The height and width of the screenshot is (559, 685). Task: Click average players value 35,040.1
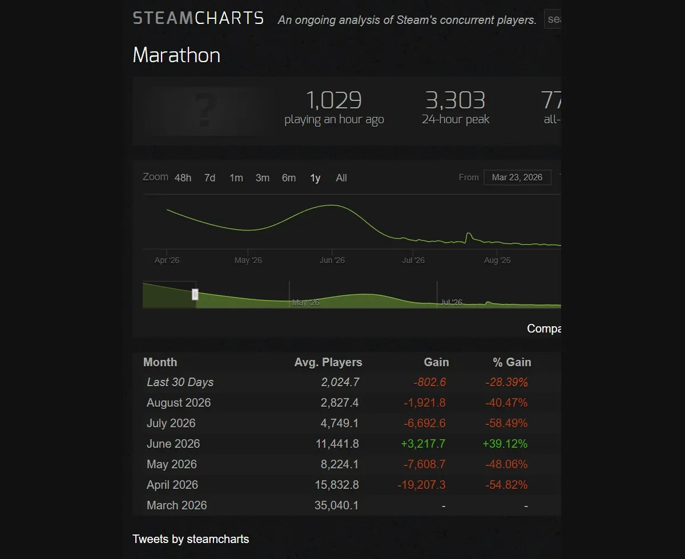(x=337, y=505)
